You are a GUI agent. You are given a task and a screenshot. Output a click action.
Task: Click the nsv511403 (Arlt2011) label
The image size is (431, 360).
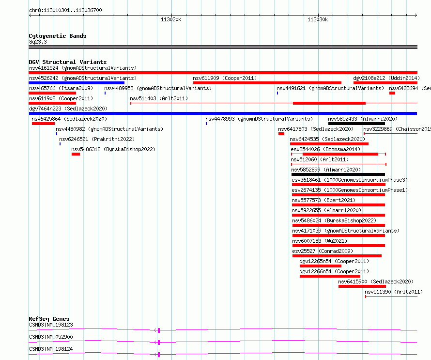159,98
